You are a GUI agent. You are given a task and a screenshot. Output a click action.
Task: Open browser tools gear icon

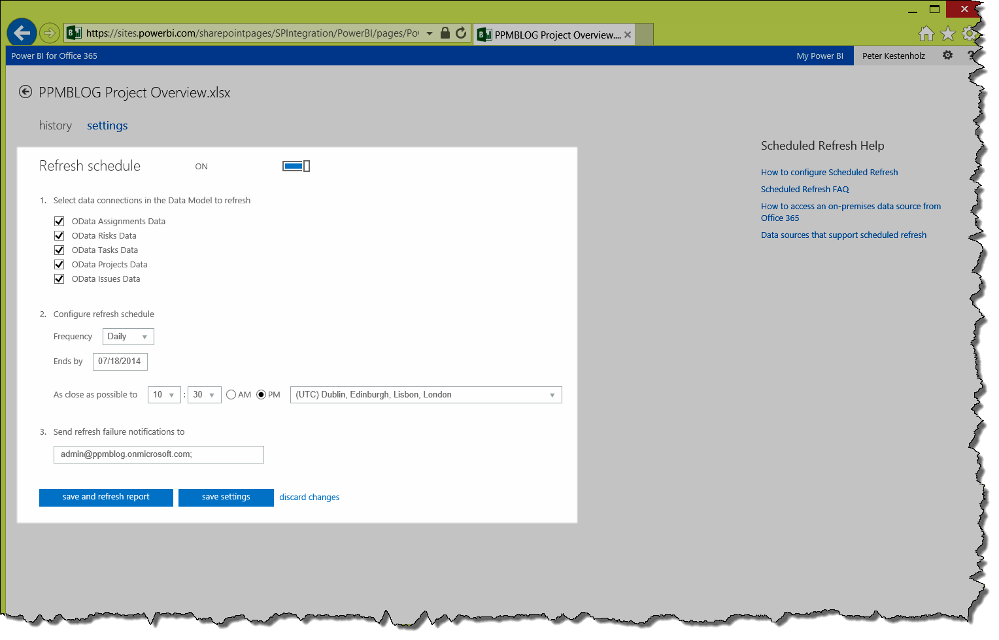pos(970,33)
